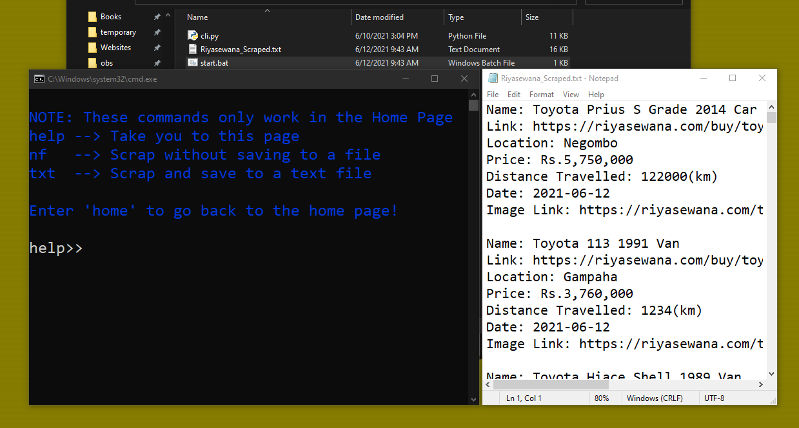Unpin obs using its pin icon
The image size is (799, 428).
coord(157,63)
